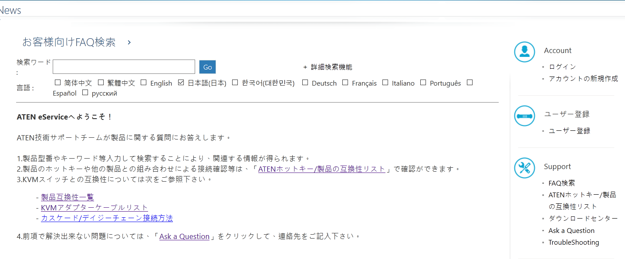Check the Español language checkbox

[x=470, y=82]
